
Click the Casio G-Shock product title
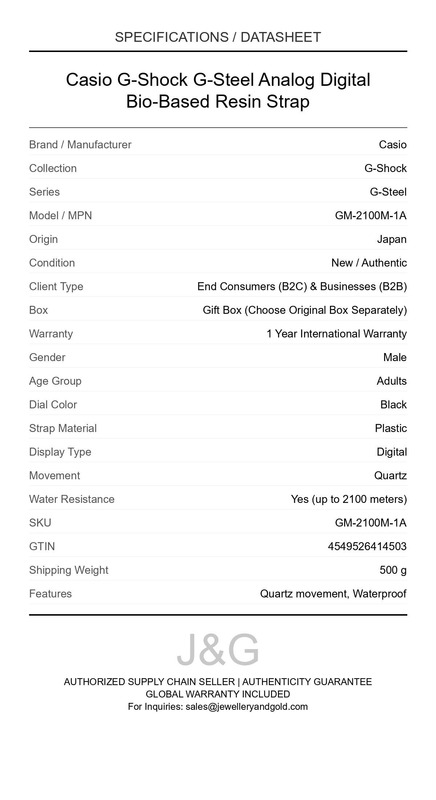tap(218, 90)
